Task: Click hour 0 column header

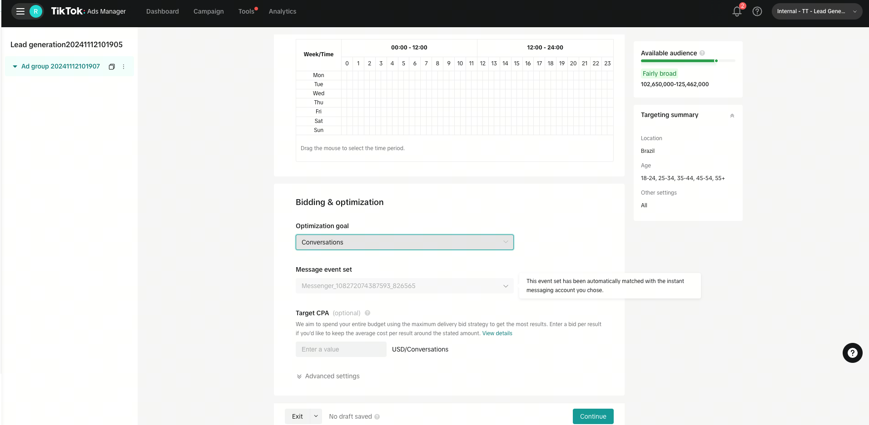Action: click(x=347, y=64)
